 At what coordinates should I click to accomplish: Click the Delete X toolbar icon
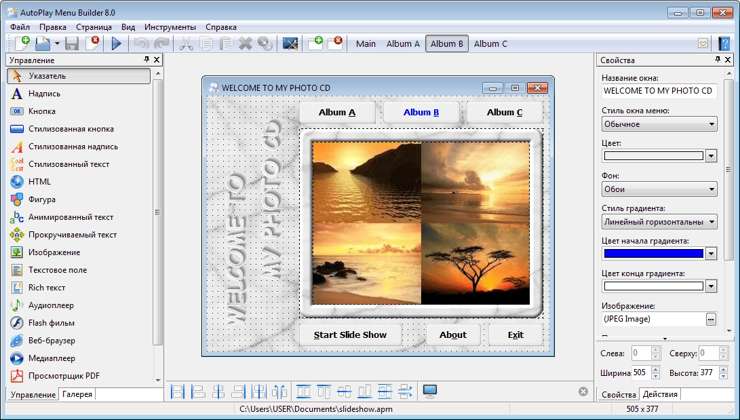coord(246,44)
